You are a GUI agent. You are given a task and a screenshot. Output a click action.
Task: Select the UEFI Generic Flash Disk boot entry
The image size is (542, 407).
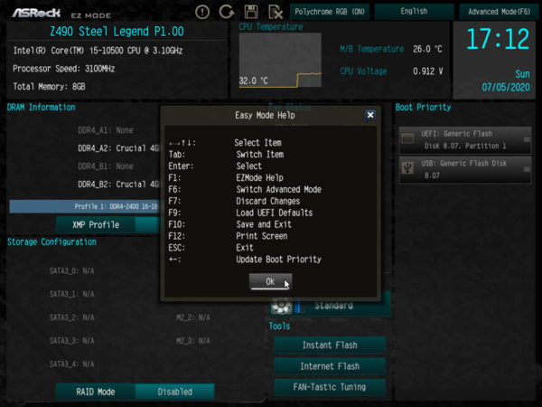[465, 140]
